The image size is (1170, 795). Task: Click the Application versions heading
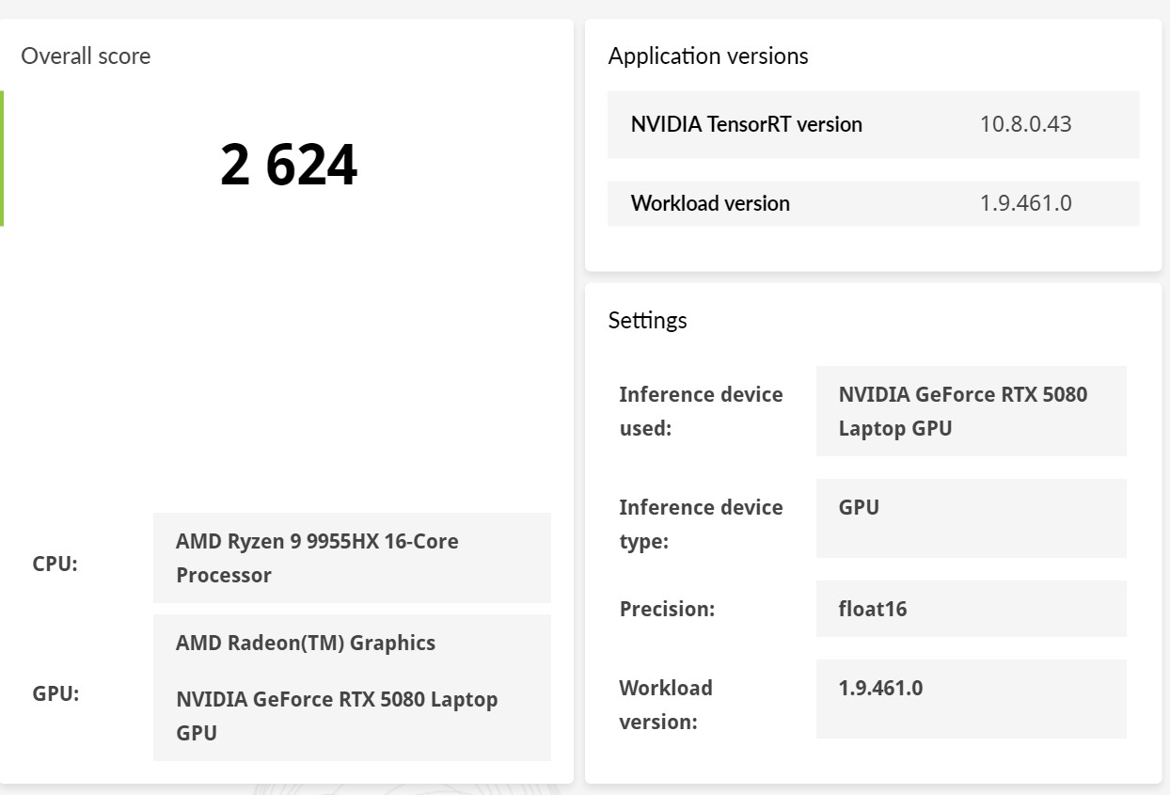tap(708, 56)
